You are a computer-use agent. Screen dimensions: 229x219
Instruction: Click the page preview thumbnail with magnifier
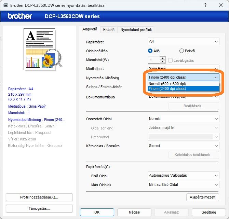coord(43,49)
